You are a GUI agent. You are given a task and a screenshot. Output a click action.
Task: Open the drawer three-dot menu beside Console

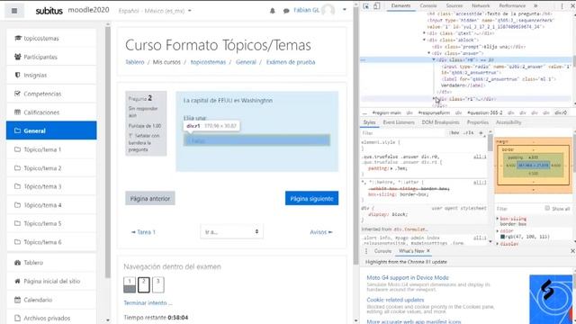[x=366, y=251]
